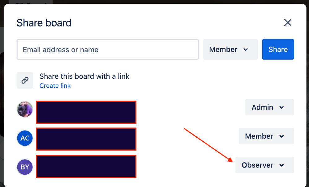Screen dimensions: 309x187
Task: Select the blue AC user avatar
Action: point(25,138)
